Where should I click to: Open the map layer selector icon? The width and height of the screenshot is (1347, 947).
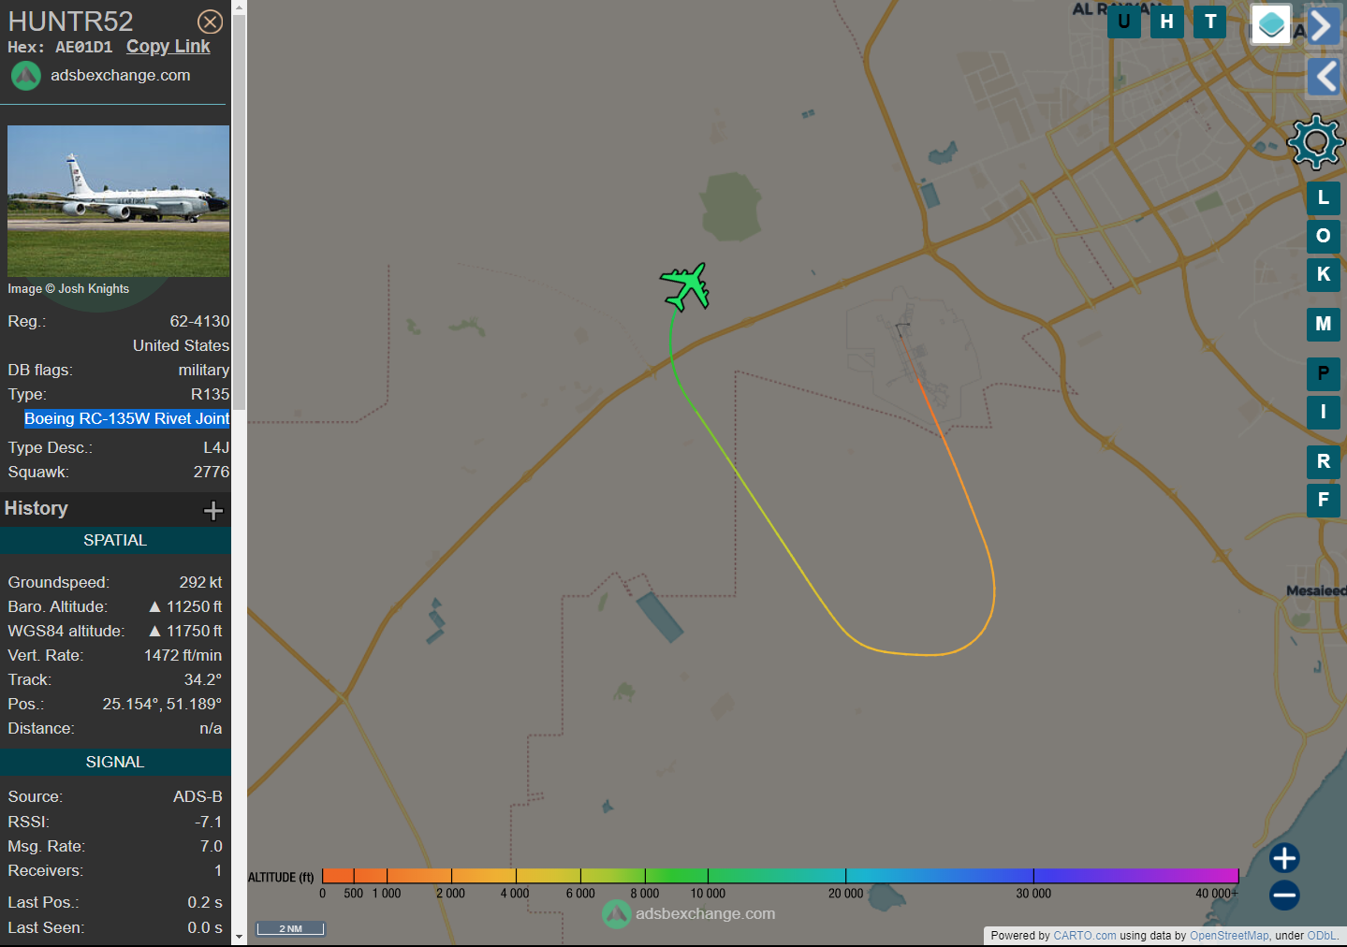click(1271, 24)
